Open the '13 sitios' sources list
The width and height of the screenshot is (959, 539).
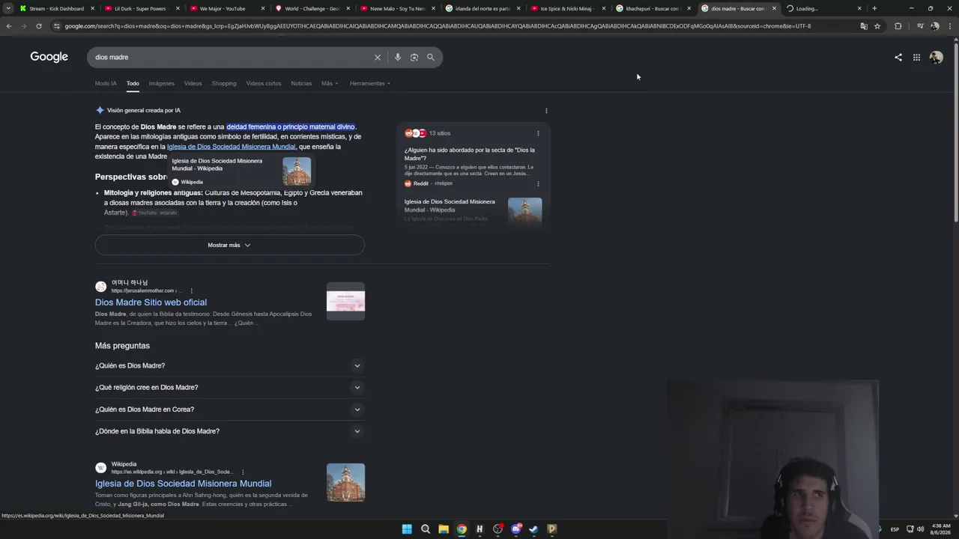[x=440, y=133]
